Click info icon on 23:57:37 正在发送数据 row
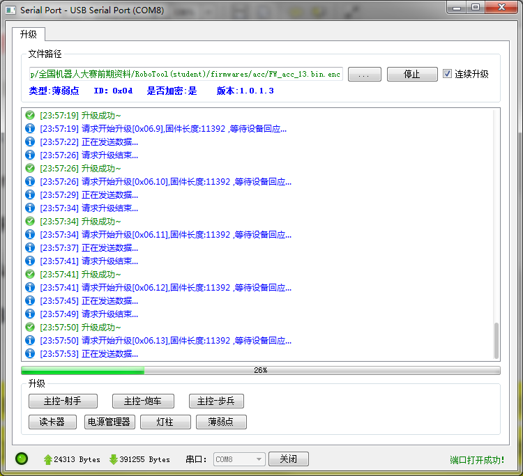This screenshot has width=523, height=476. click(x=30, y=247)
